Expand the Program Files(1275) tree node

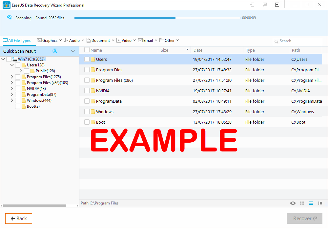(12, 77)
